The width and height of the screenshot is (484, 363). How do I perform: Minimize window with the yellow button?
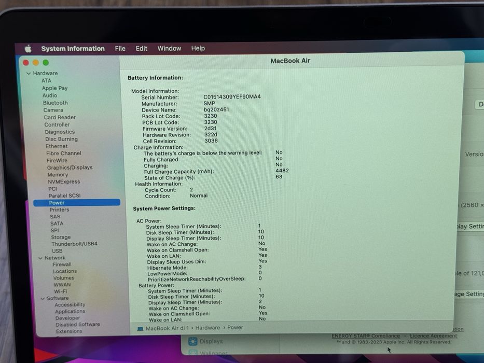(x=36, y=63)
